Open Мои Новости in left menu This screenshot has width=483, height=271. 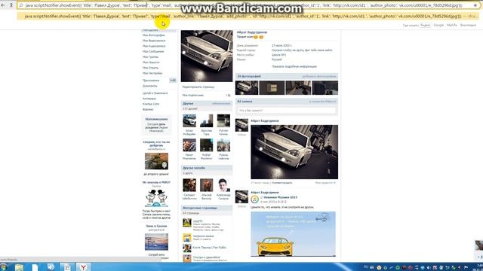tap(151, 62)
